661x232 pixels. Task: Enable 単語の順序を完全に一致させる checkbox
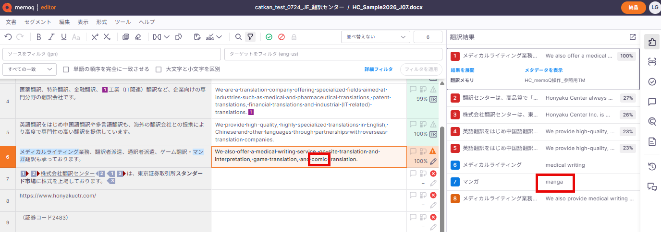[66, 69]
